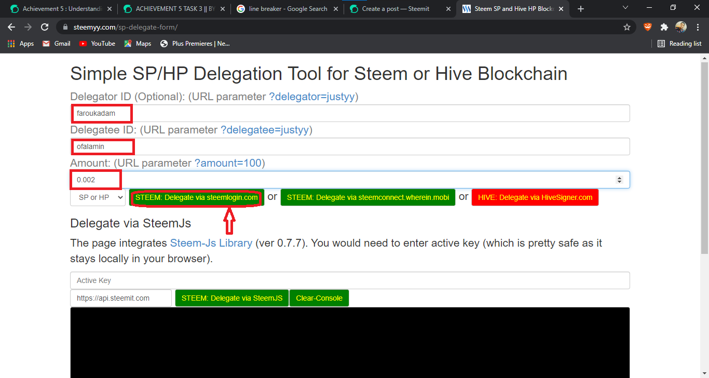Close the line breaker Google Search tab
709x378 pixels.
pyautogui.click(x=336, y=9)
